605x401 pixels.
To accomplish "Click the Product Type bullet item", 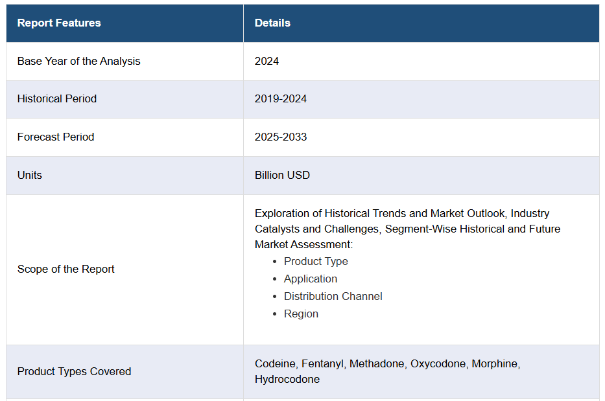I will click(316, 261).
